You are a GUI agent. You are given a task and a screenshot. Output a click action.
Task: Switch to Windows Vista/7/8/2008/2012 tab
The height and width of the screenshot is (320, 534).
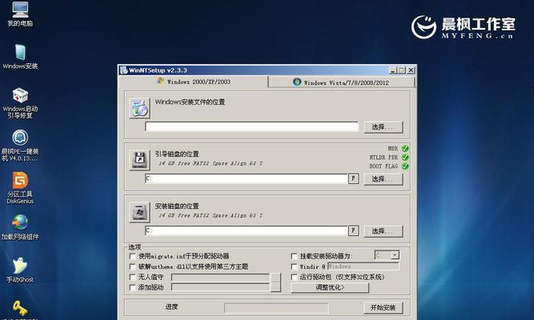click(x=341, y=82)
